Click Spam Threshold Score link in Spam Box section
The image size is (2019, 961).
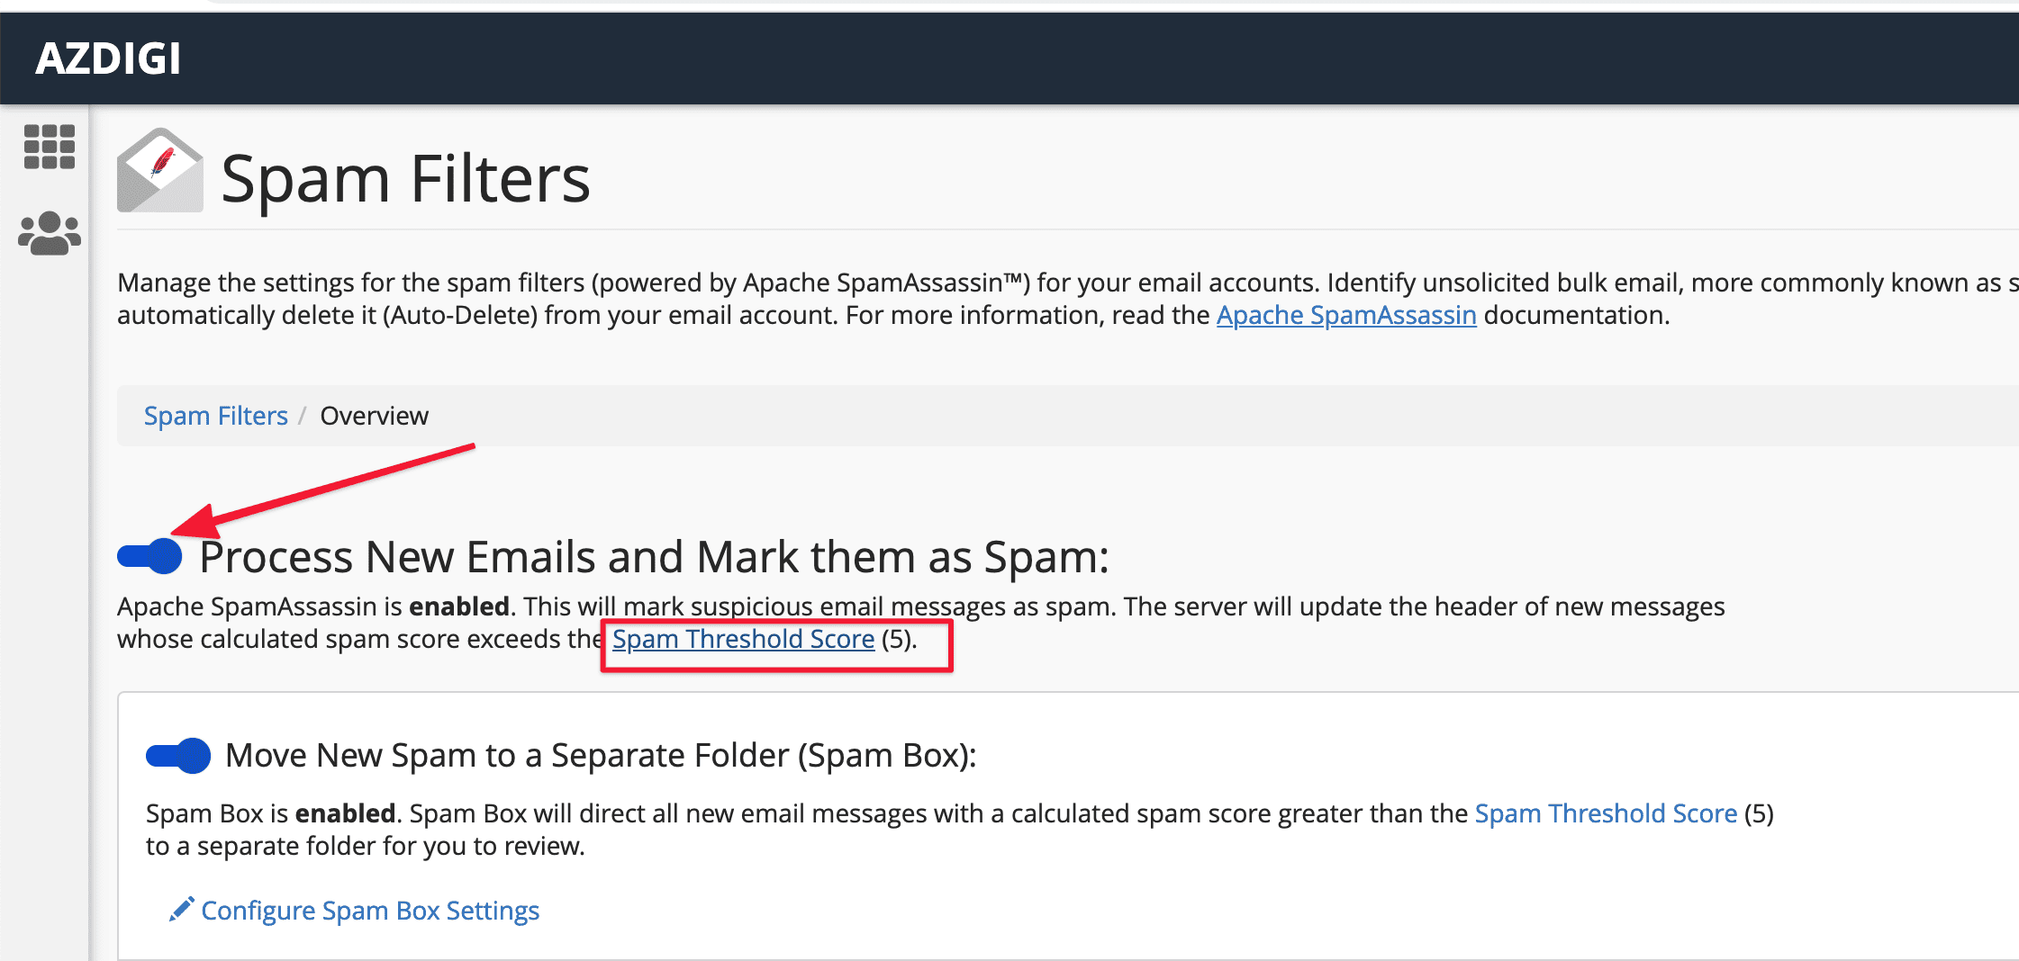tap(1605, 813)
